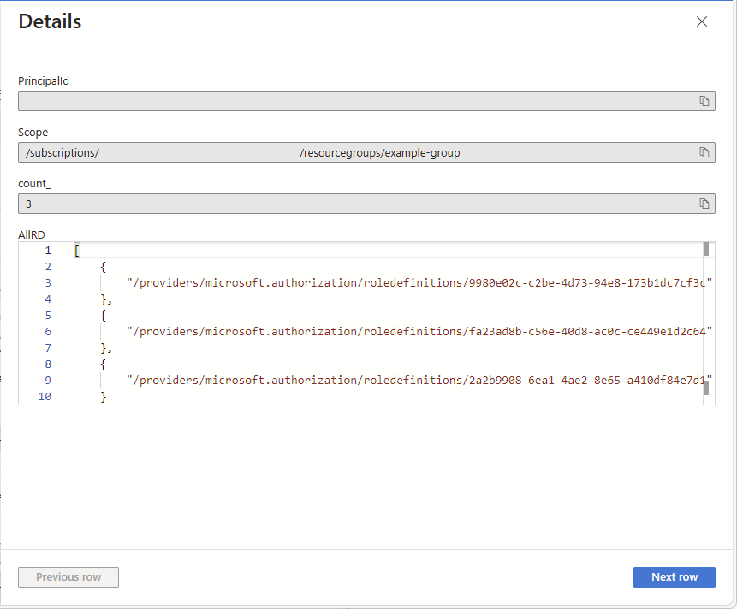The width and height of the screenshot is (737, 609).
Task: Click the role definition starting with 2a2b9908
Action: tap(419, 381)
